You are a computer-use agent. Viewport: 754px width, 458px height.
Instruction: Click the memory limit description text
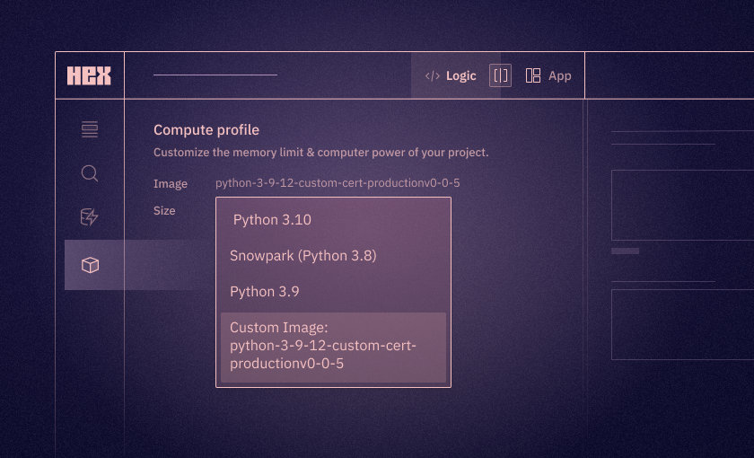pos(320,153)
